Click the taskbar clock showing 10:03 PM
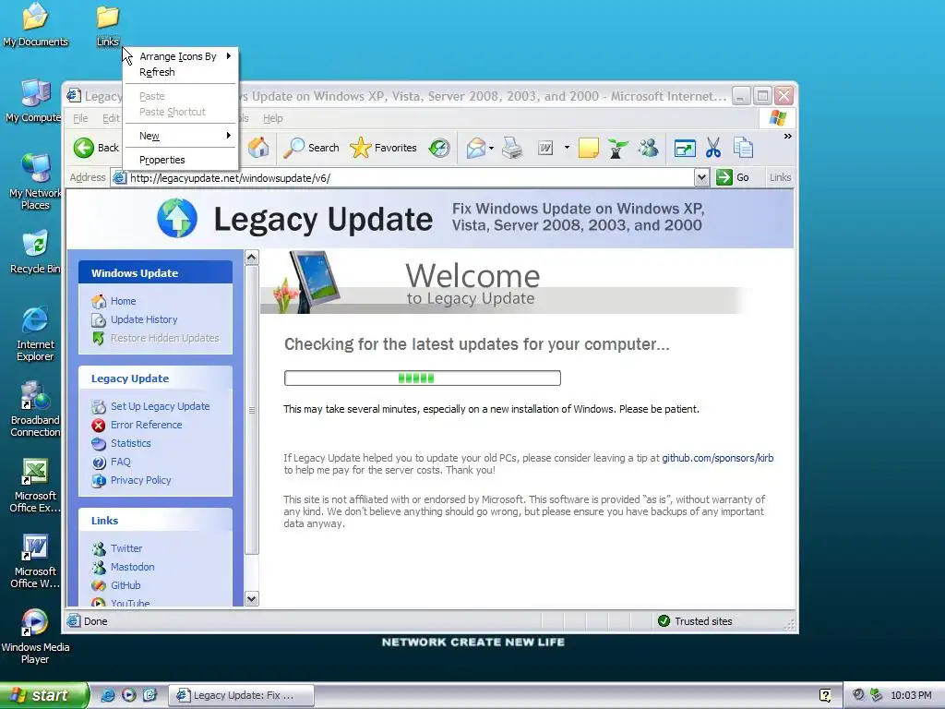The height and width of the screenshot is (709, 945). (x=911, y=695)
